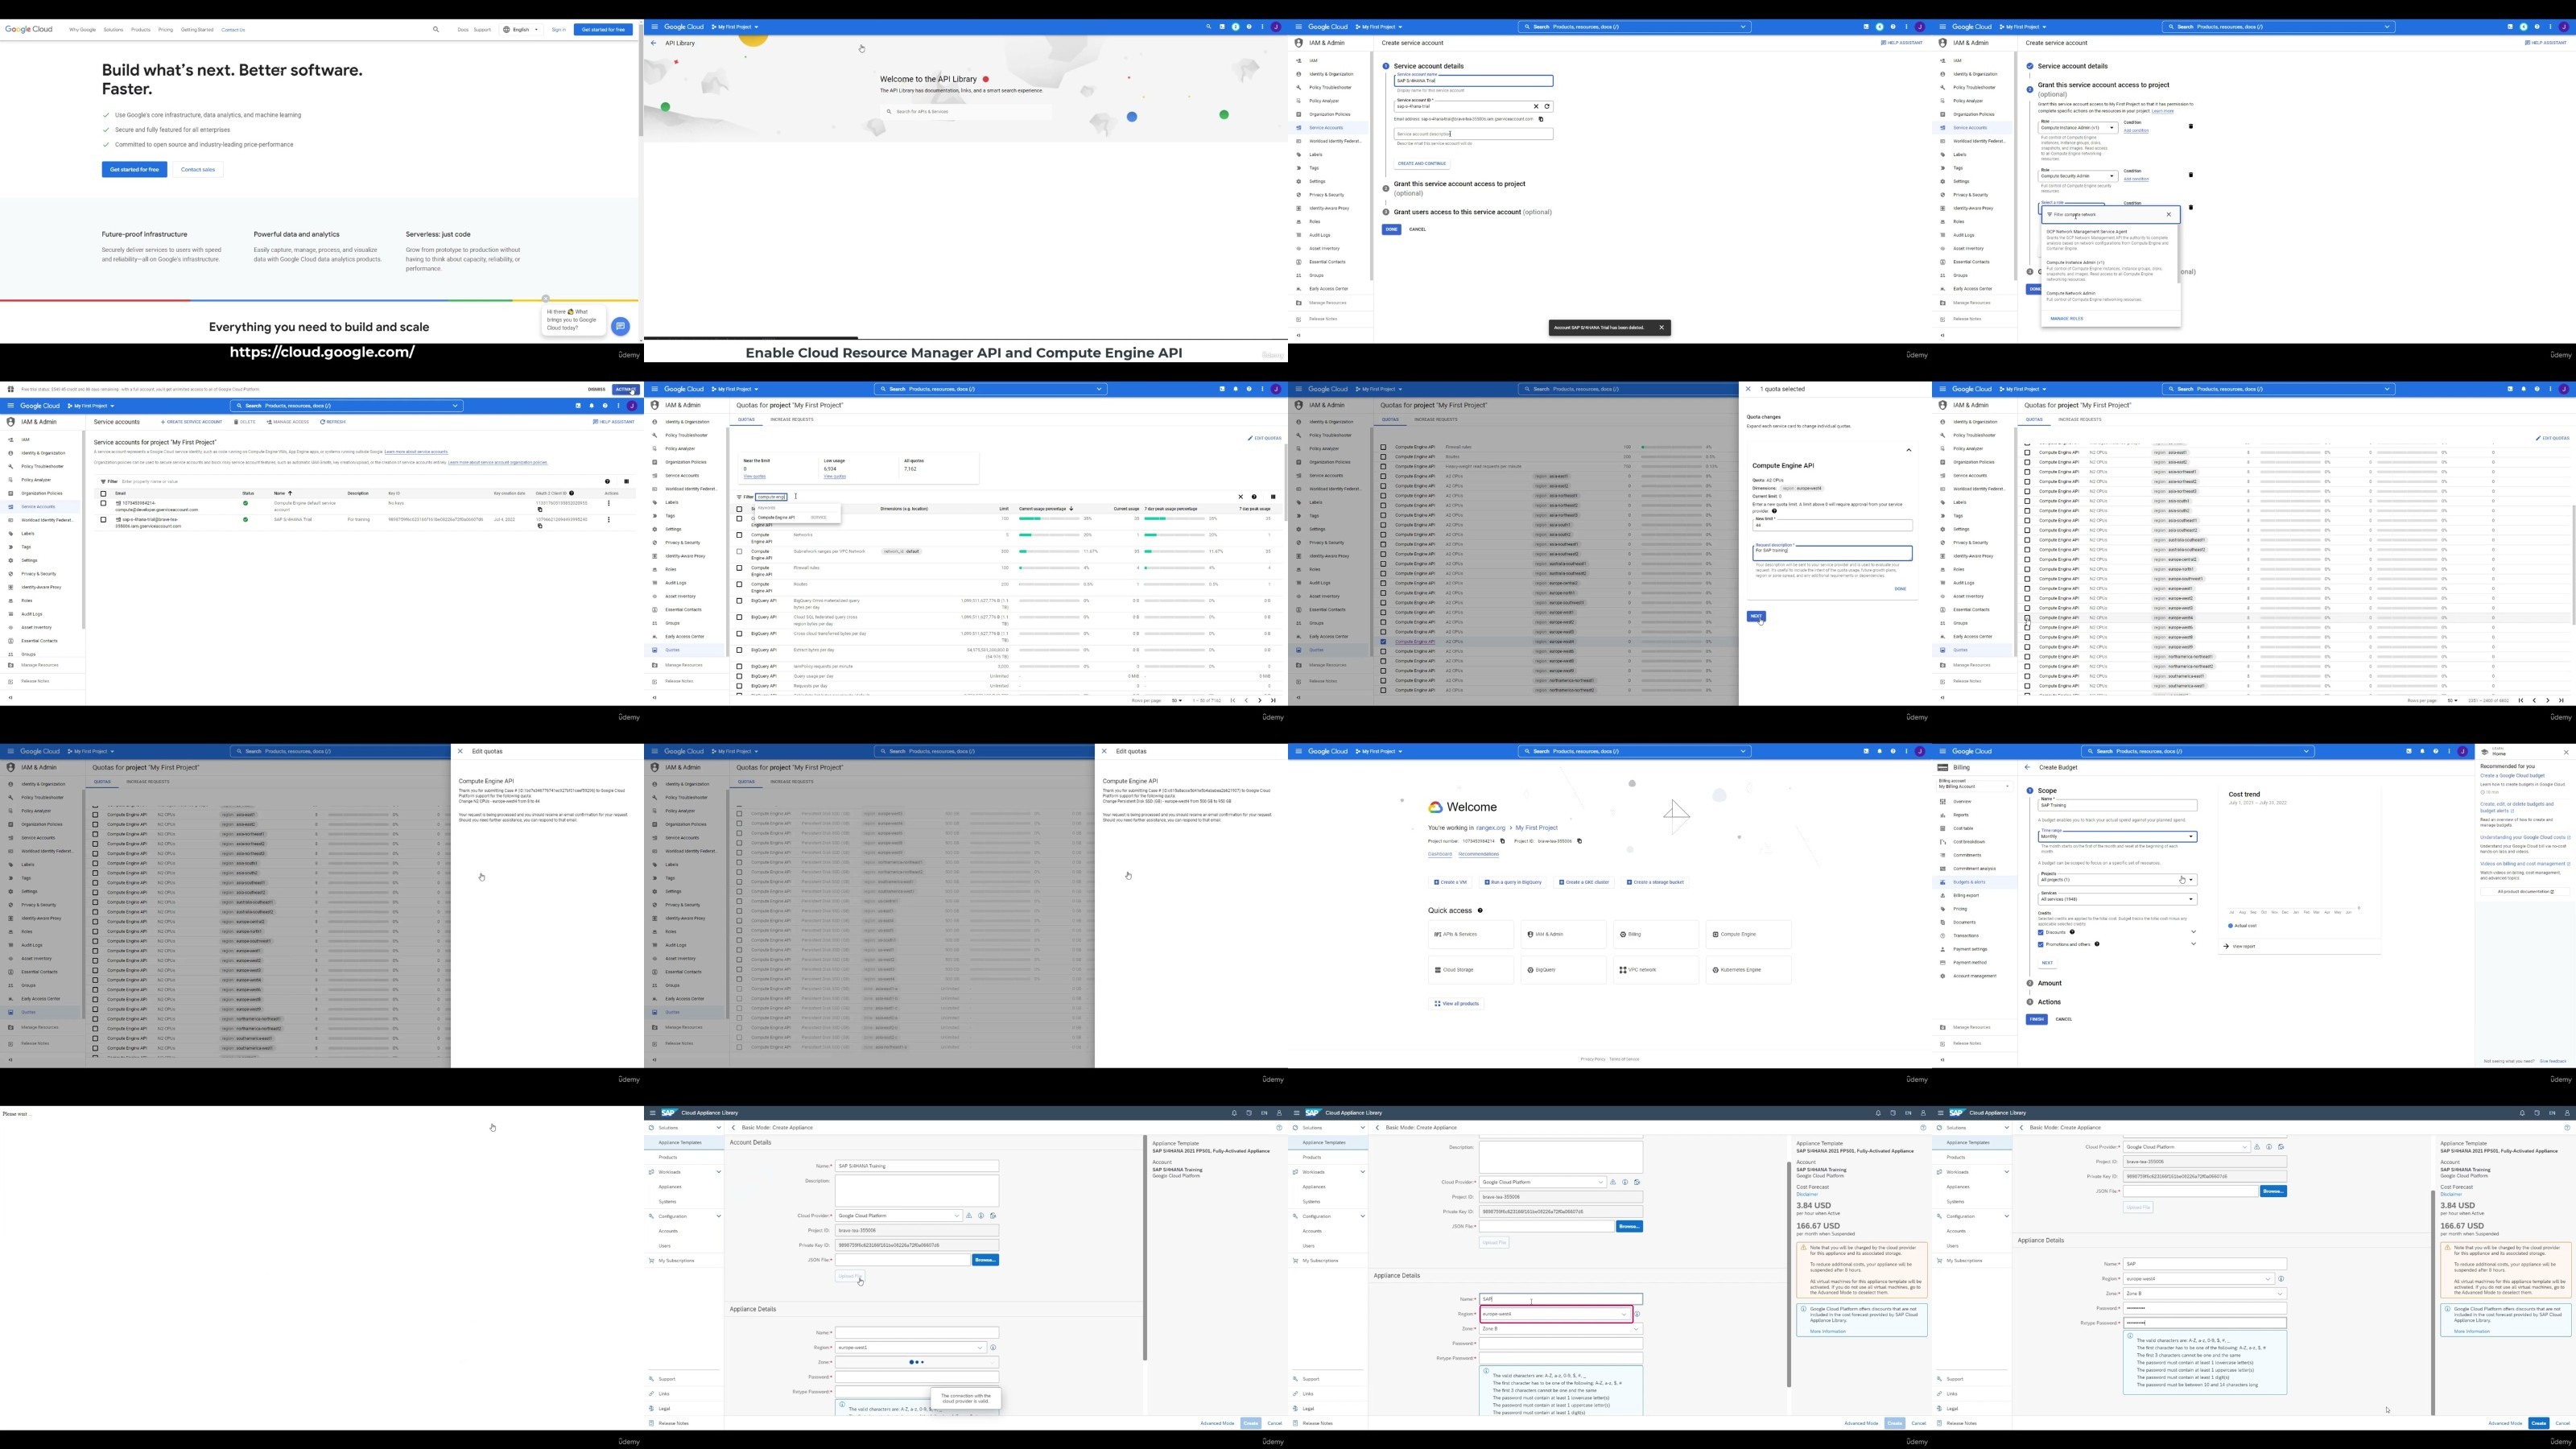Select the sap-s-4hana-trial service account checkbox
Screen dimensions: 2576x1449
(x=103, y=520)
